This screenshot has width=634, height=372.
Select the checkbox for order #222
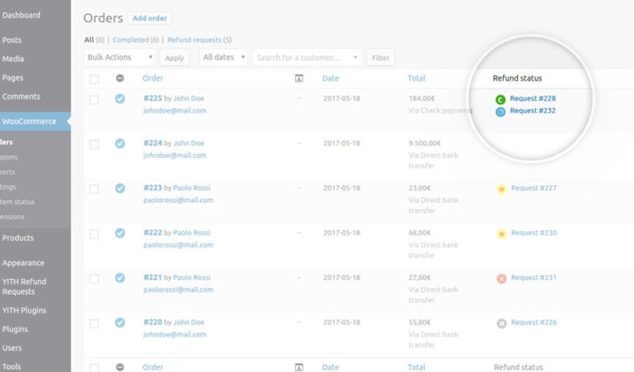tap(94, 234)
